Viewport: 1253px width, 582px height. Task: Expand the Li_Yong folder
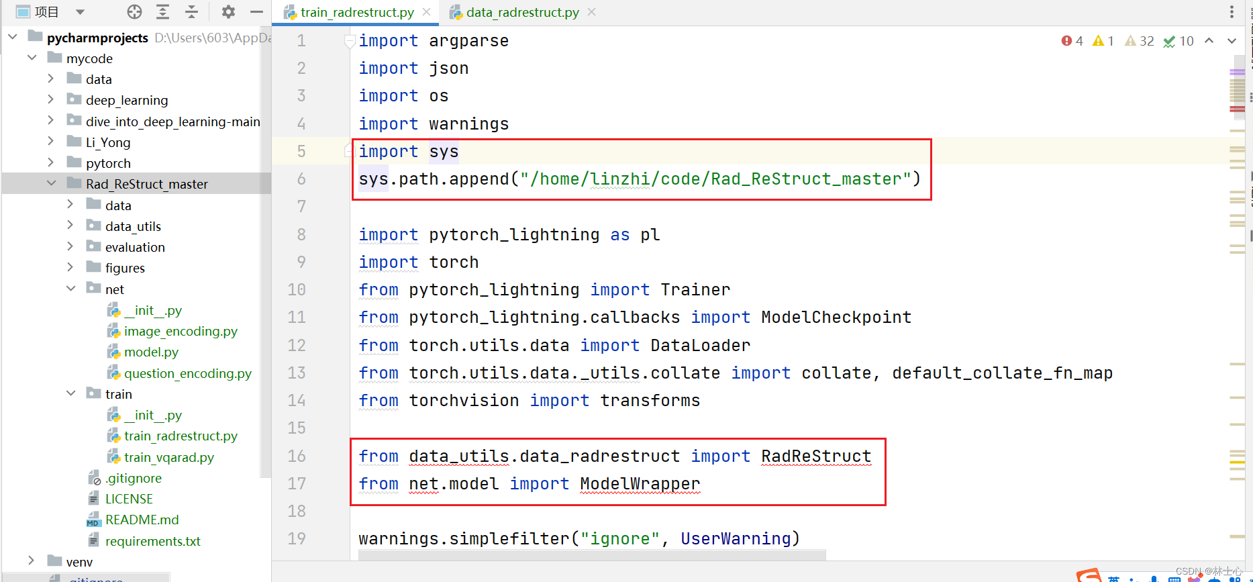point(51,142)
